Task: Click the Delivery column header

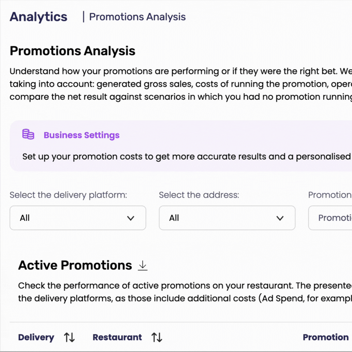Action: tap(36, 337)
